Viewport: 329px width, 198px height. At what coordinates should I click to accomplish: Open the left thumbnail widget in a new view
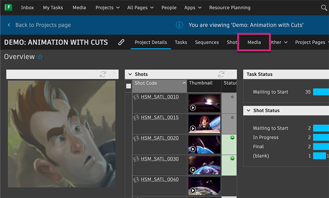point(112,74)
